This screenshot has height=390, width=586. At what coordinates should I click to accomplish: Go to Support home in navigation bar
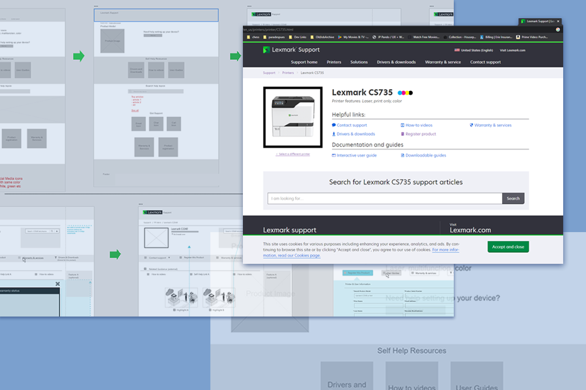(x=304, y=62)
